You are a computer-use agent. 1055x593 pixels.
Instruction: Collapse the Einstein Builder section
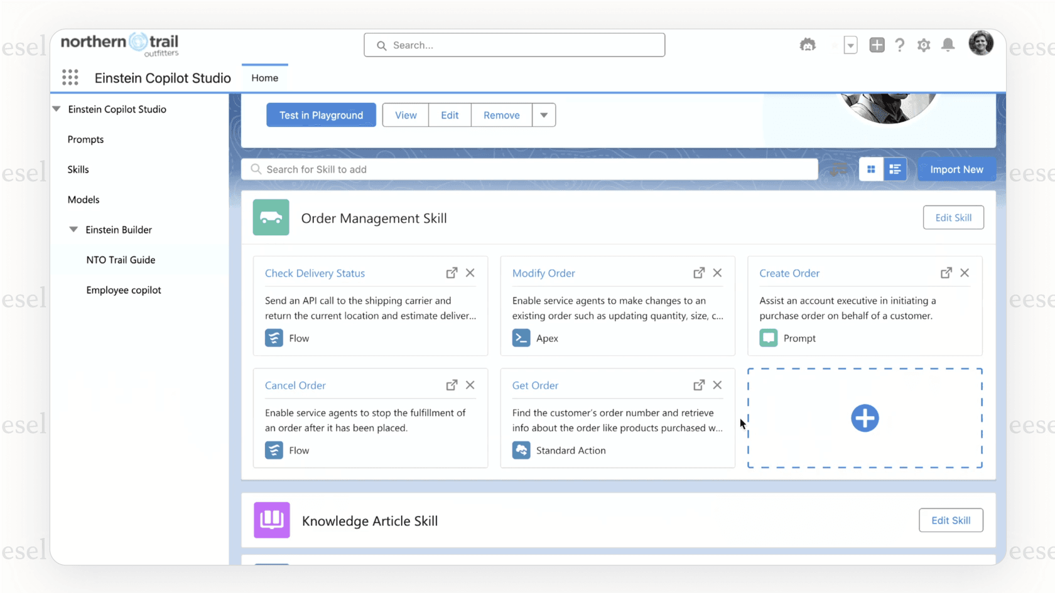tap(73, 230)
